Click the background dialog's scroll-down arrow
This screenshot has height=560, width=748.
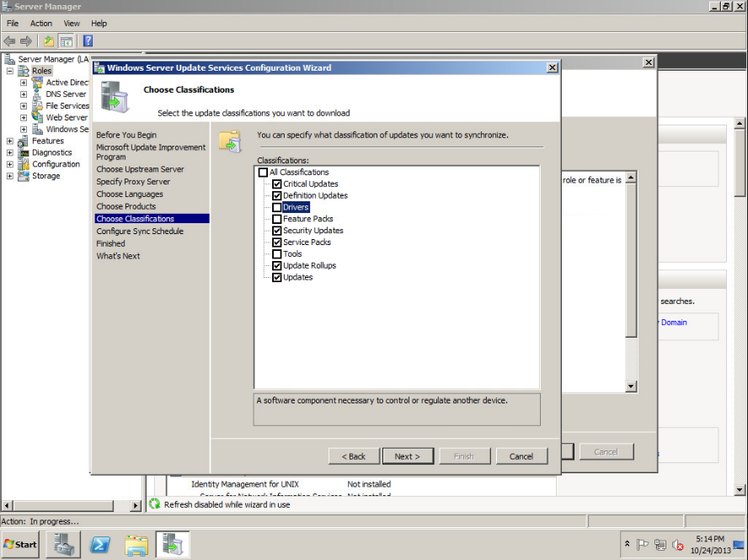(x=631, y=387)
